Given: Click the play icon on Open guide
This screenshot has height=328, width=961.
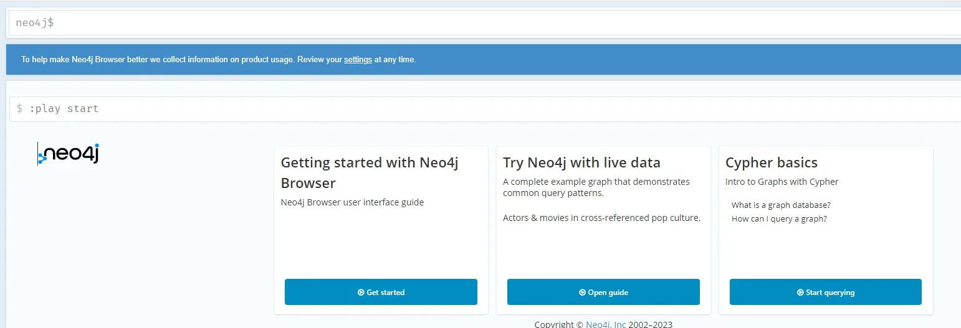Looking at the screenshot, I should tap(582, 293).
